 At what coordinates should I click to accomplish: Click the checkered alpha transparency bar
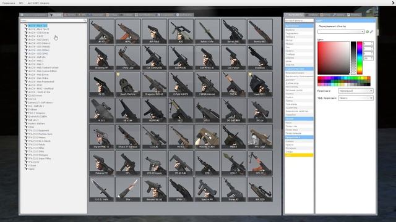353,58
